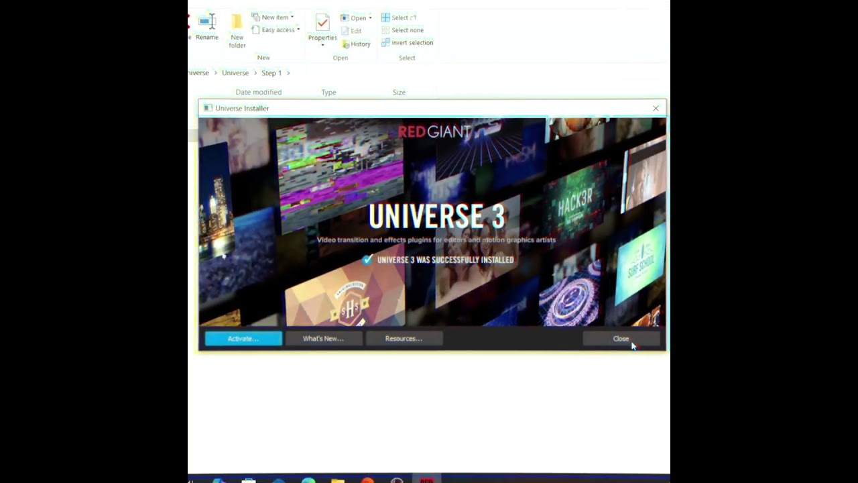
Task: Click the New folder icon
Action: [x=237, y=22]
